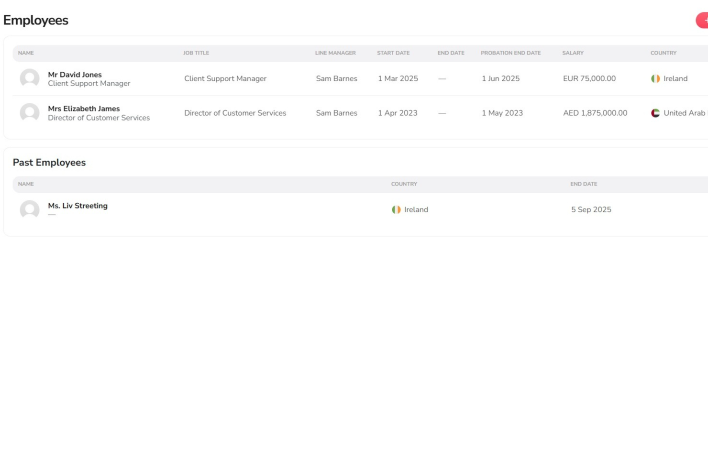Click the Past Employees section heading
This screenshot has height=472, width=708.
tap(49, 163)
